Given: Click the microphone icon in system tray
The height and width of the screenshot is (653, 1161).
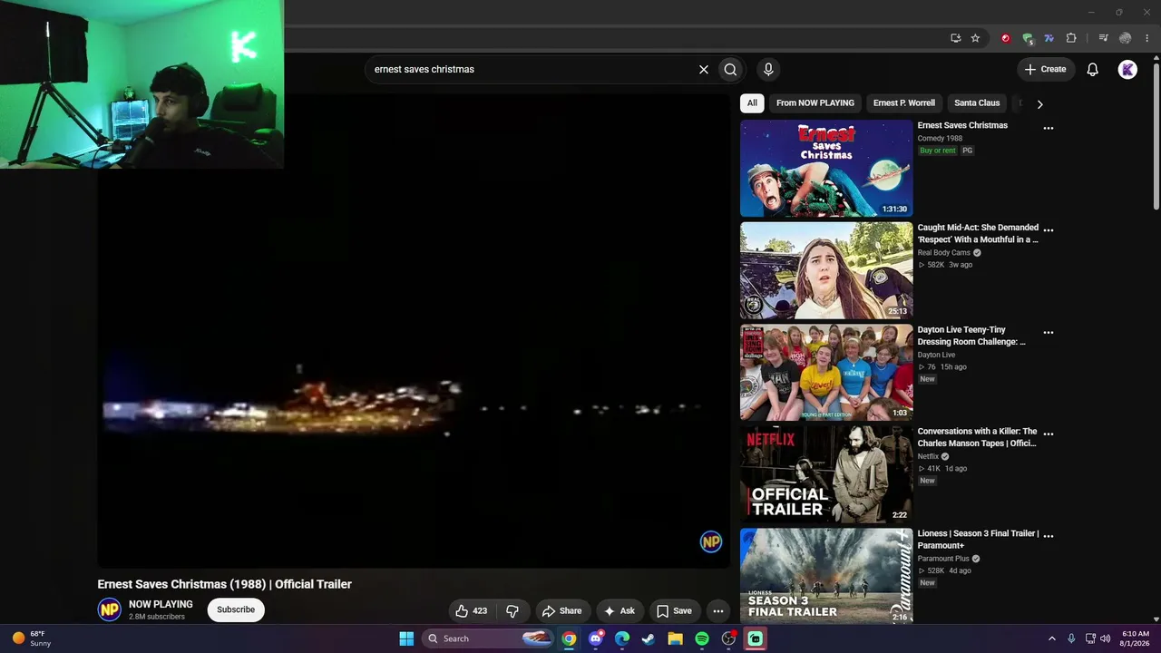Looking at the screenshot, I should [1071, 638].
